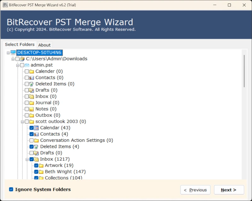The image size is (252, 201).
Task: Go back with the Previous button
Action: click(x=195, y=190)
